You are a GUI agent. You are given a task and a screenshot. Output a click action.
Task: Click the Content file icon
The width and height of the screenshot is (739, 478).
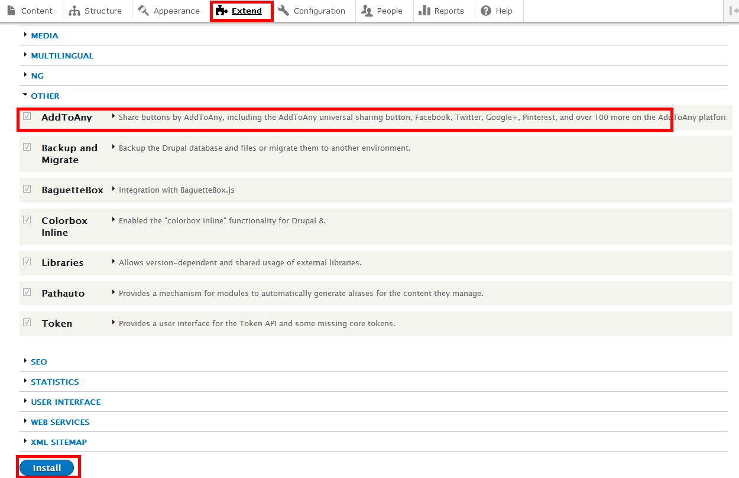[12, 10]
